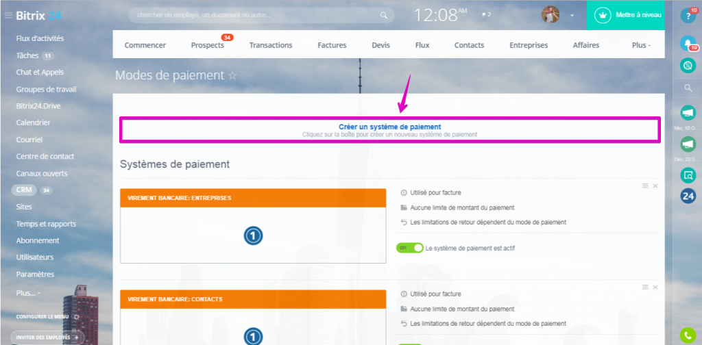The image size is (702, 345).
Task: Expand the user profile dropdown arrow
Action: pos(572,15)
